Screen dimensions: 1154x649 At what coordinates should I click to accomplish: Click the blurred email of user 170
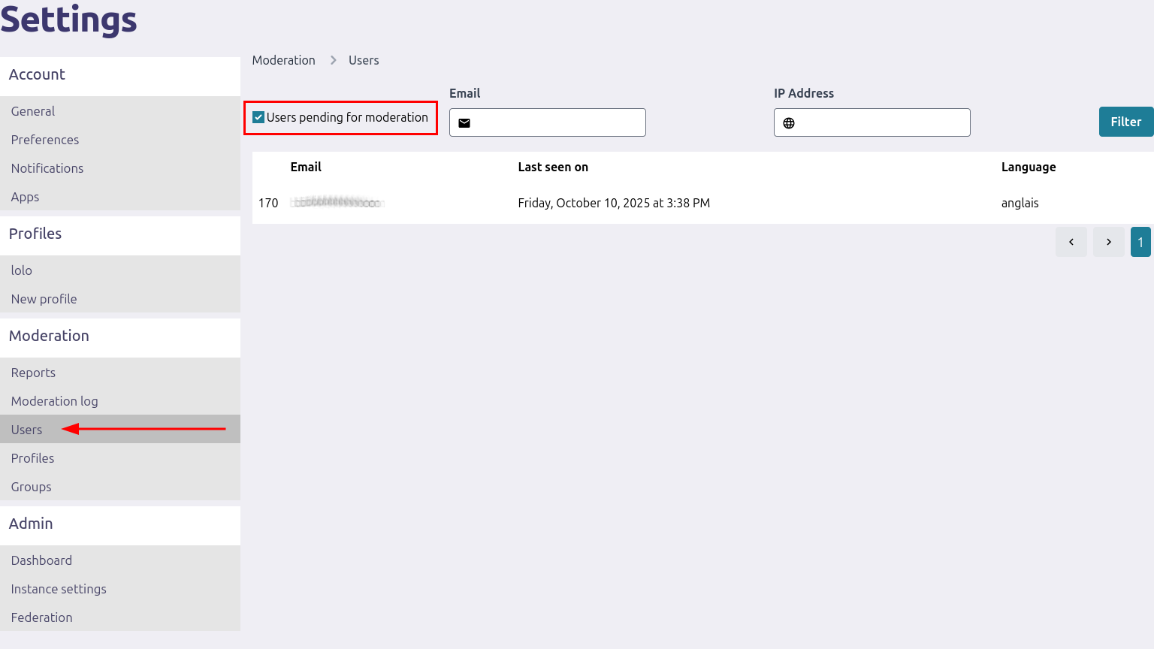337,203
